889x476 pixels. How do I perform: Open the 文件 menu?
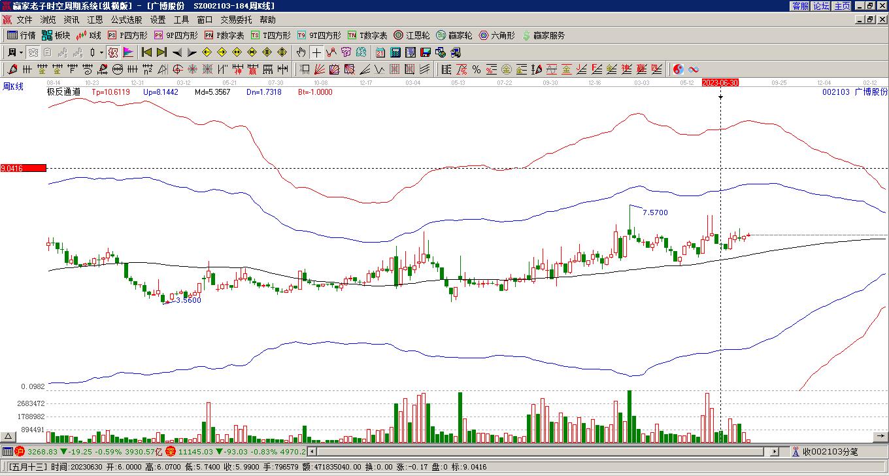point(24,20)
